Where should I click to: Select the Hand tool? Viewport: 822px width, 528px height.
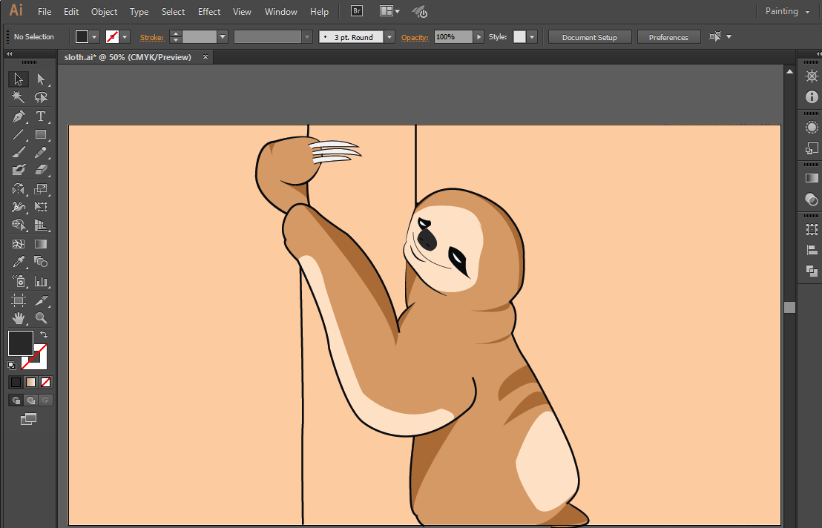point(19,318)
